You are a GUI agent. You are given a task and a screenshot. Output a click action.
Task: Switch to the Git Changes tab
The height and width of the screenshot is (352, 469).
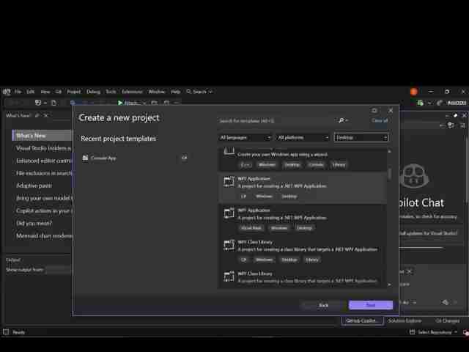(448, 320)
